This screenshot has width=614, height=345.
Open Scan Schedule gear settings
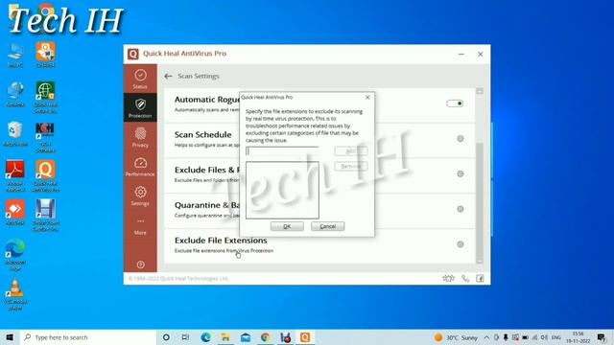[x=460, y=138]
